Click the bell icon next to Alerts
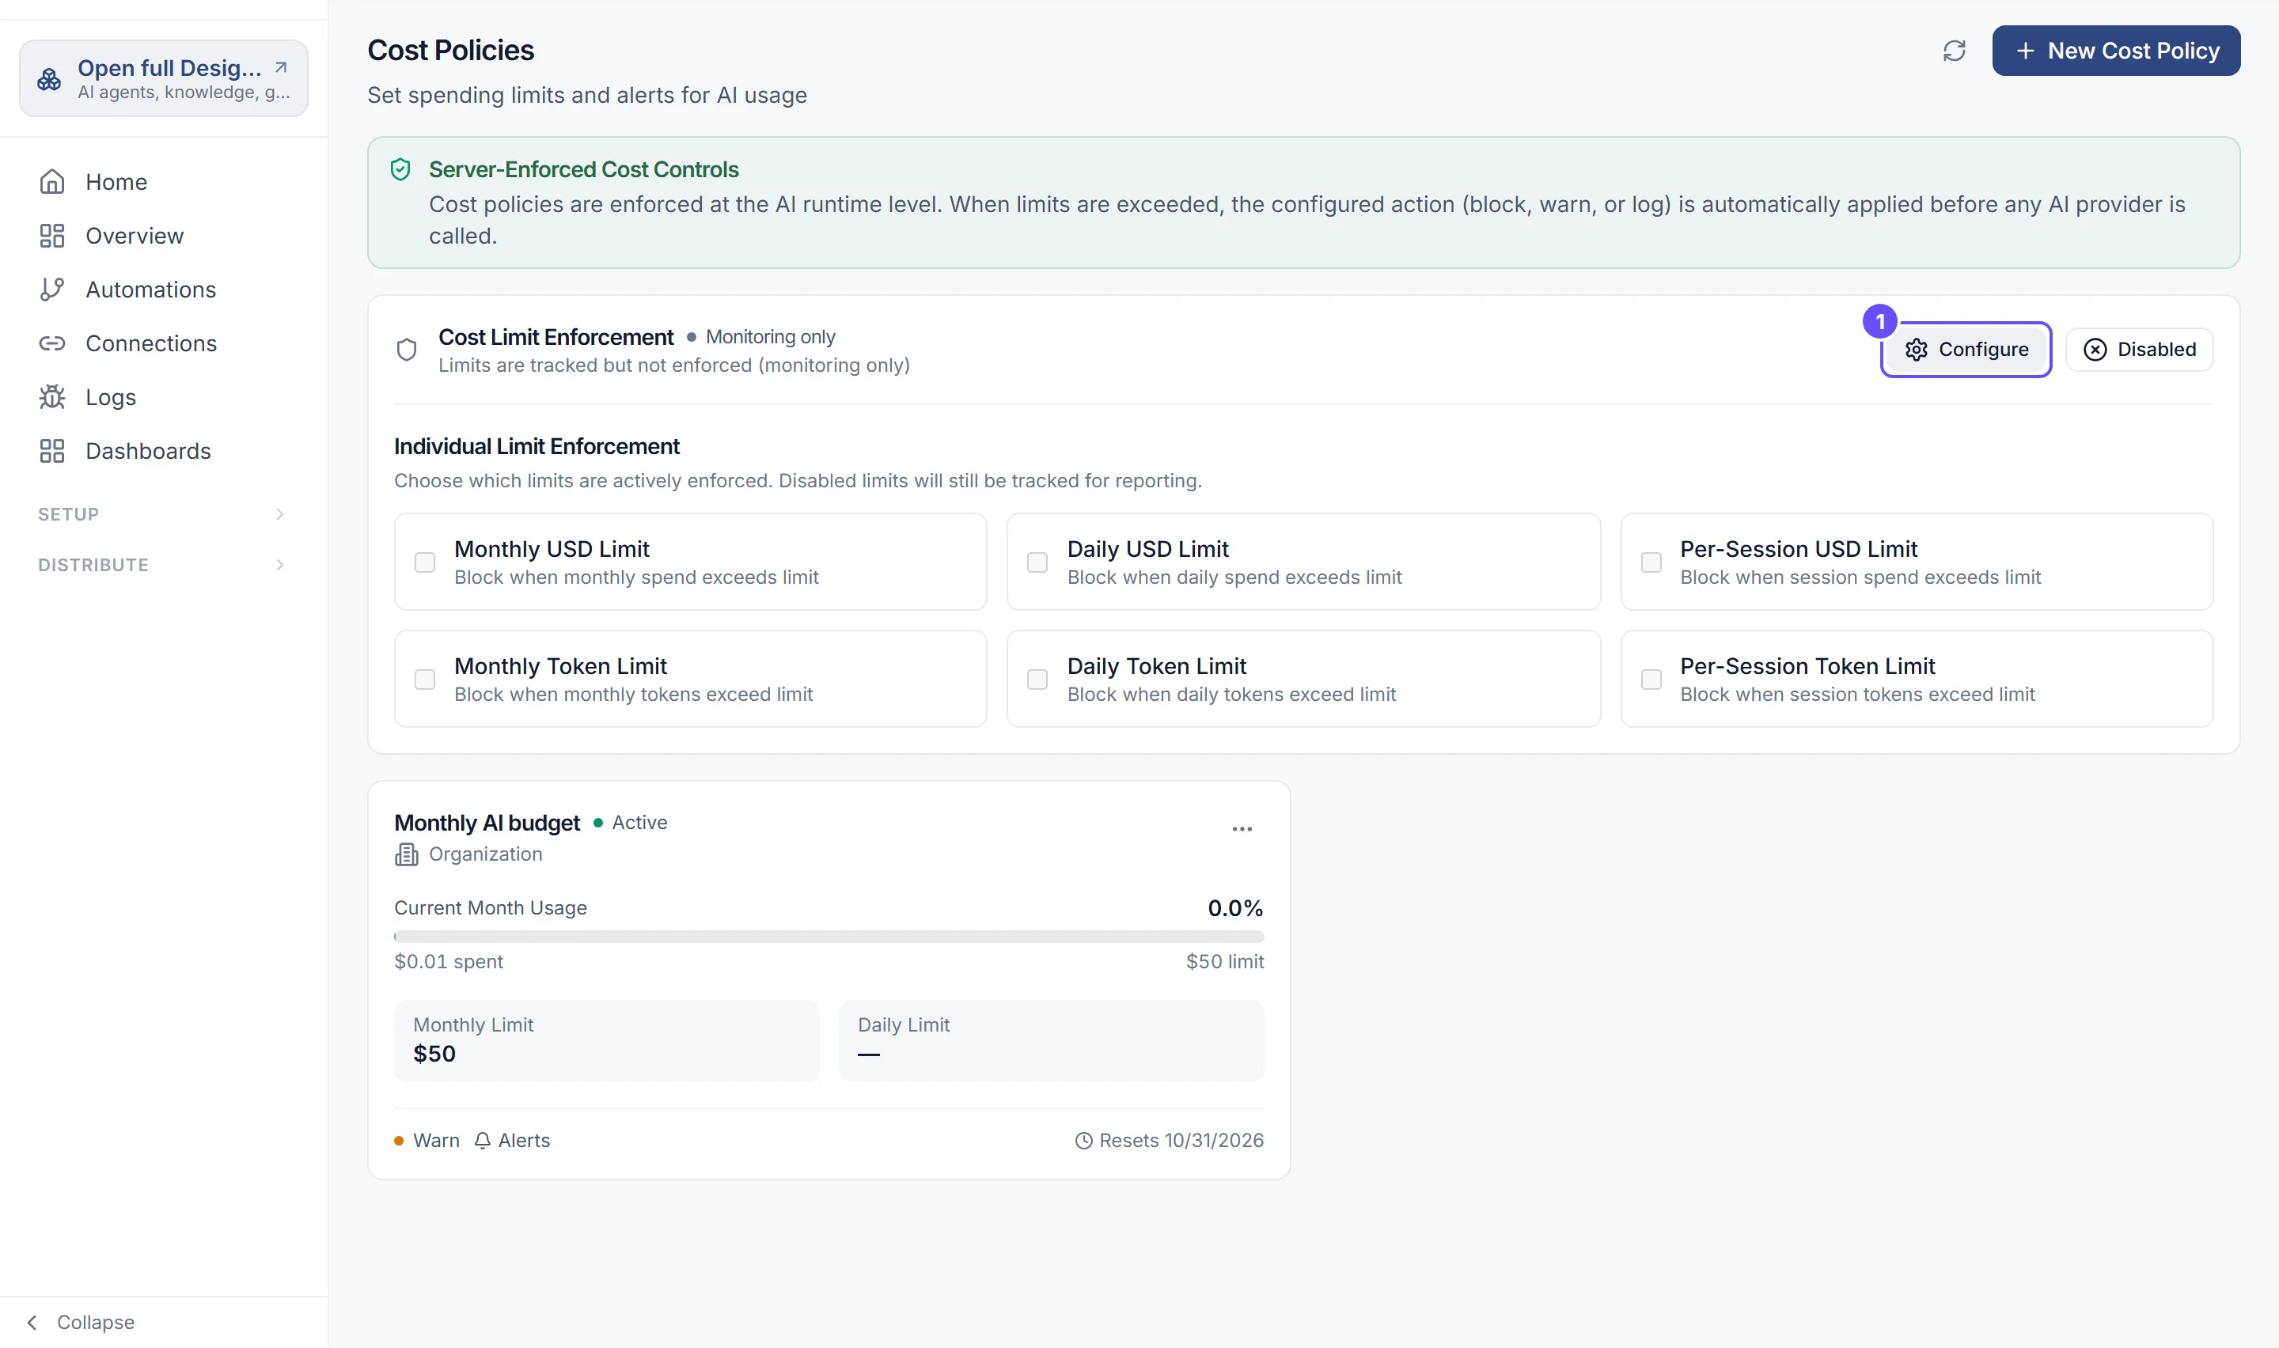This screenshot has width=2279, height=1348. point(483,1140)
